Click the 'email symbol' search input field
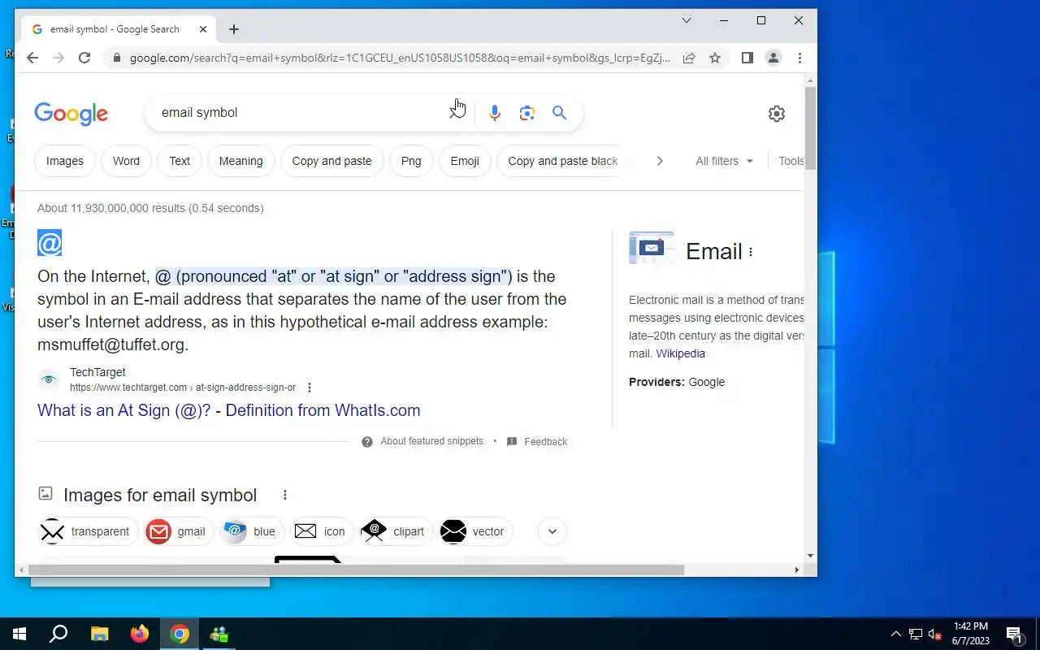1040x650 pixels. click(301, 112)
